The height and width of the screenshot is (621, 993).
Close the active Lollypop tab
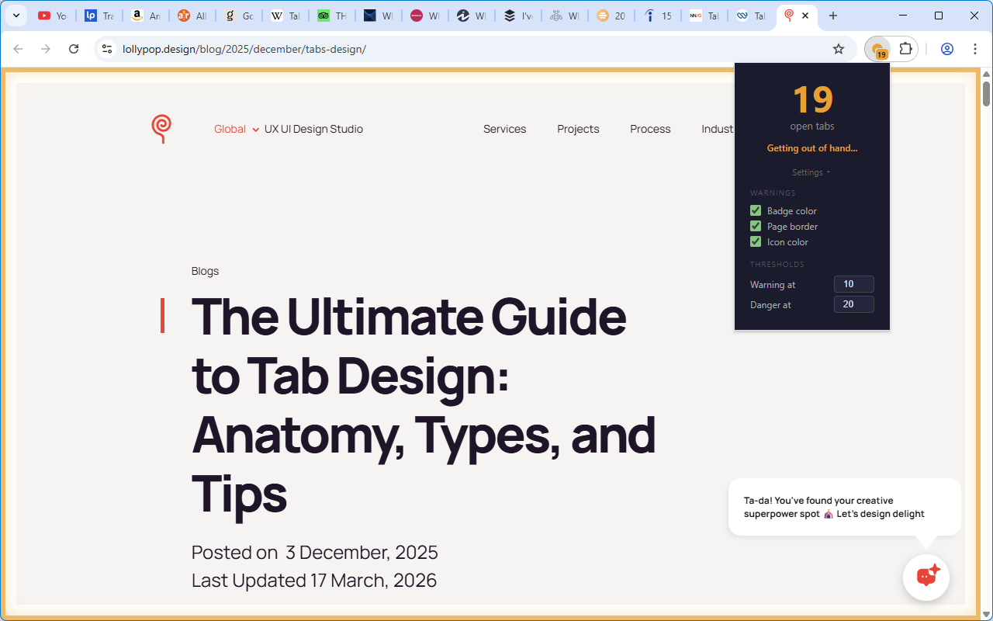[805, 16]
